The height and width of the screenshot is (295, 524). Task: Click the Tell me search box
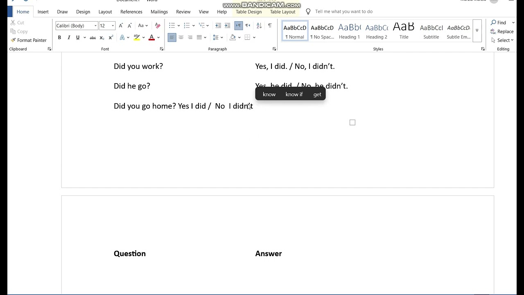[x=344, y=11]
